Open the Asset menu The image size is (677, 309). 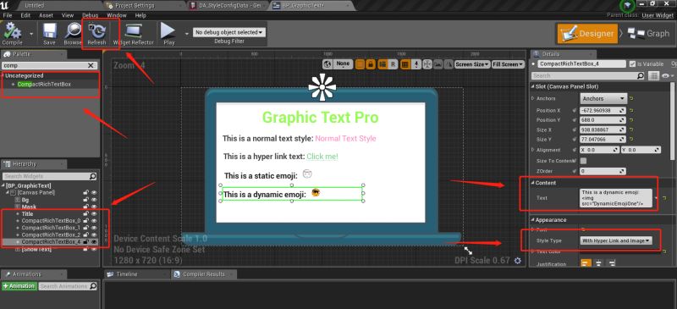pos(47,15)
